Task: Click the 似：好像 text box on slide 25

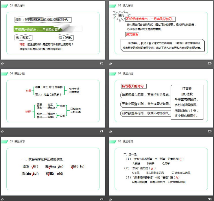Action: pos(66,38)
